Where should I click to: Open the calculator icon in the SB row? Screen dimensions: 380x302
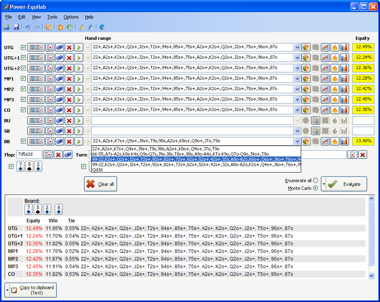pos(316,131)
